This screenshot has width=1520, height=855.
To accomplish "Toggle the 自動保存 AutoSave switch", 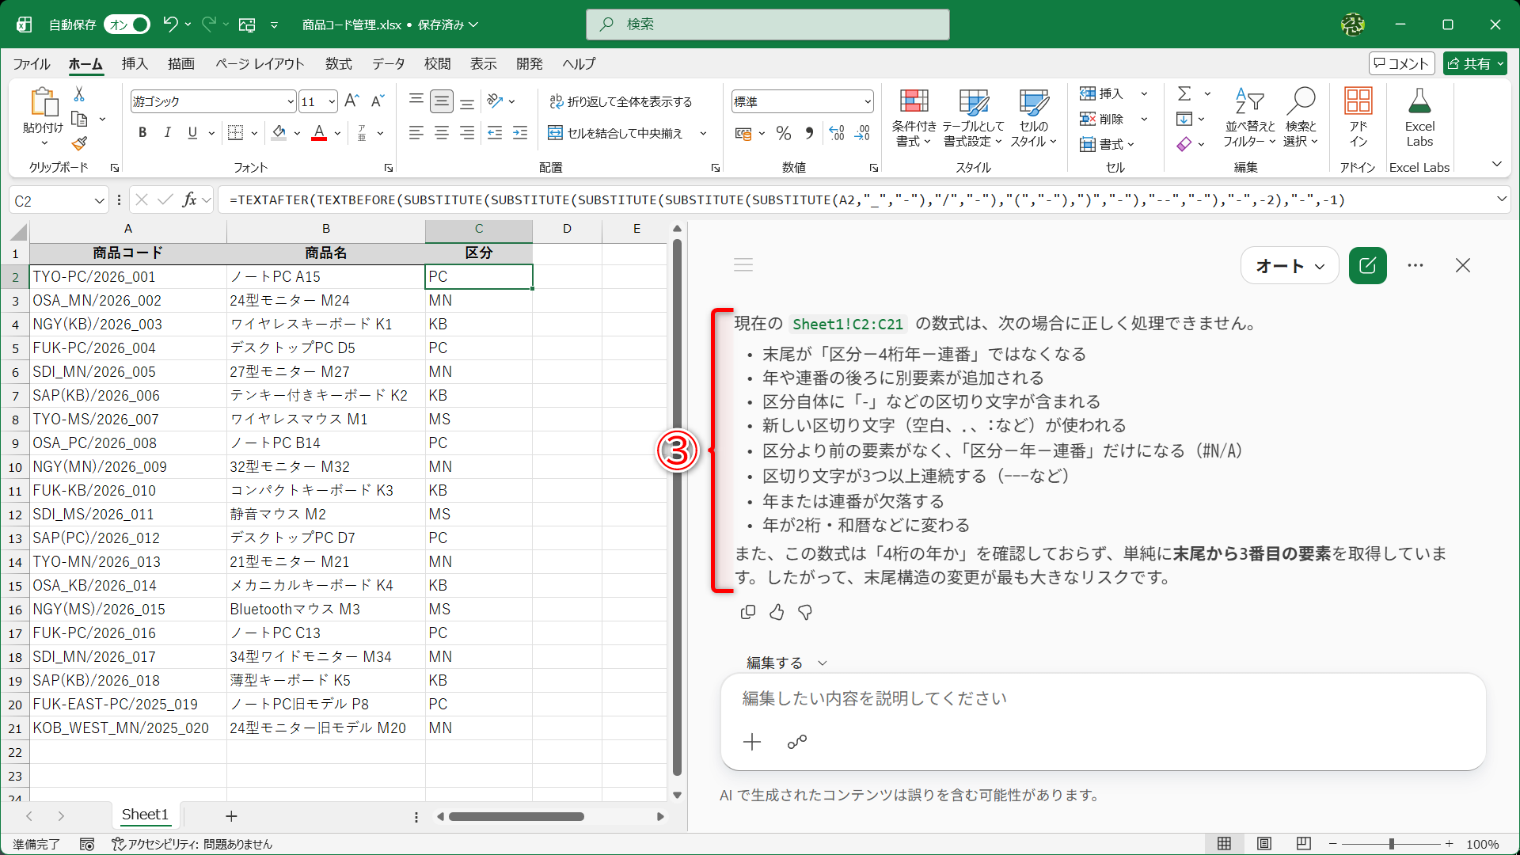I will click(127, 25).
